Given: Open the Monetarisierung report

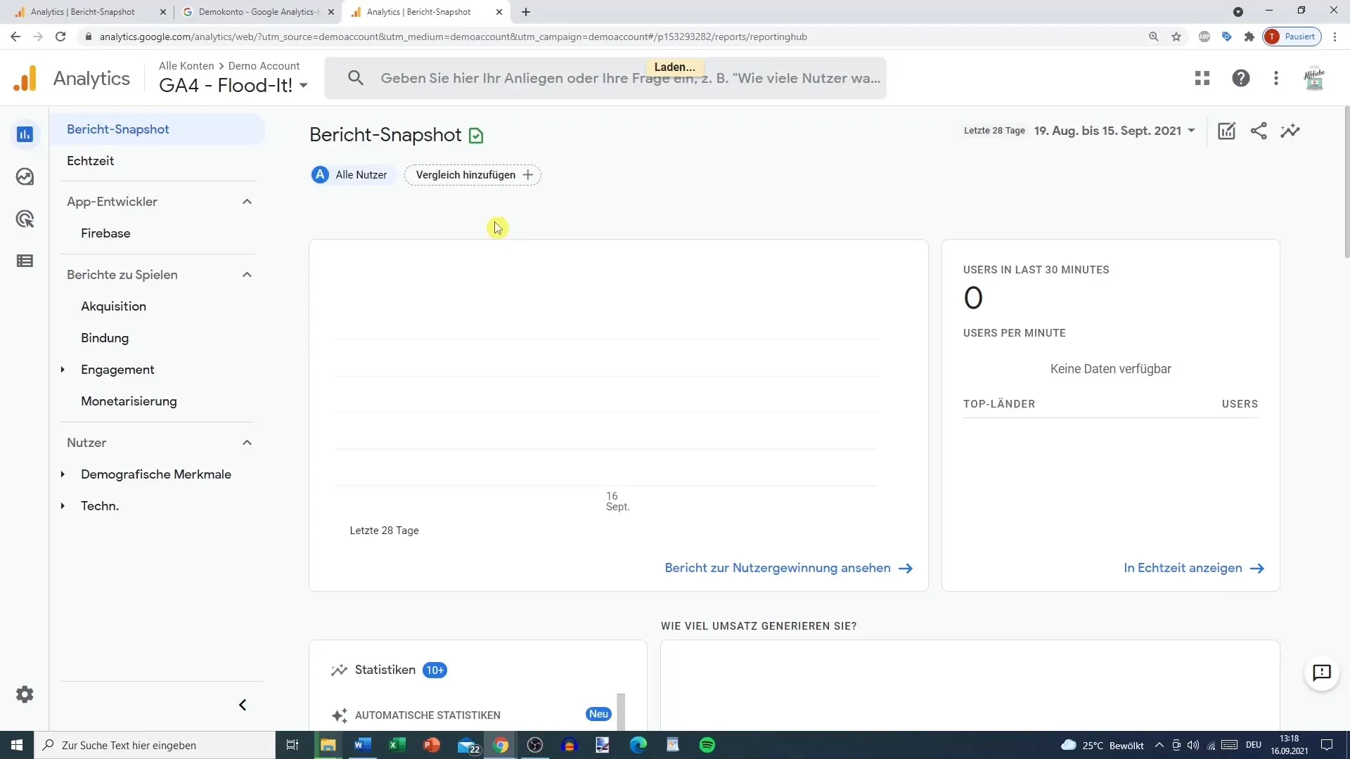Looking at the screenshot, I should point(129,401).
